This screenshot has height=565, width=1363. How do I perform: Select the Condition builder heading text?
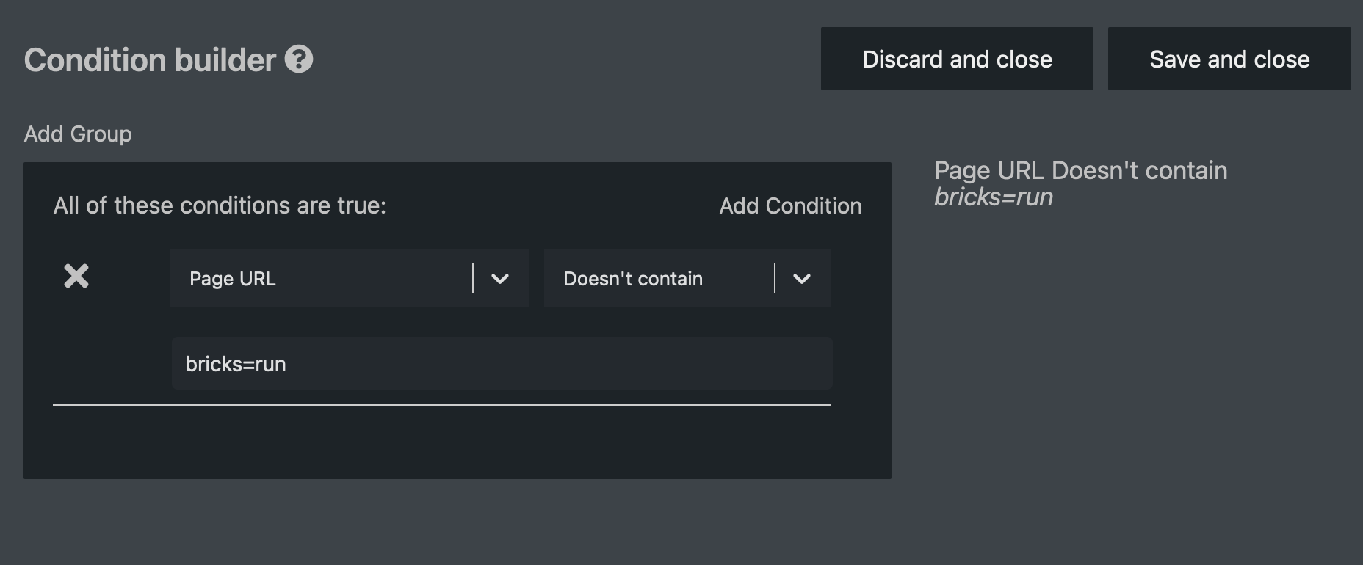point(150,60)
